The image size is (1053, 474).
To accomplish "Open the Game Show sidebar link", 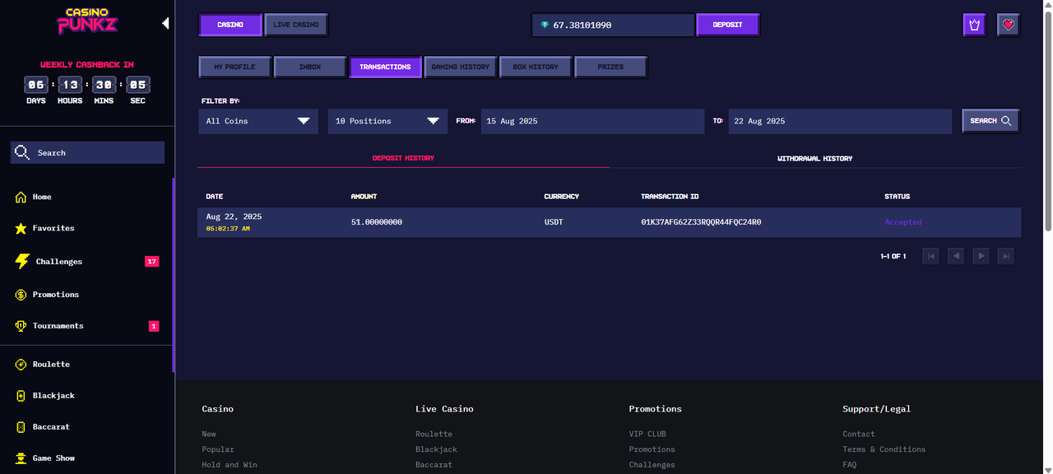I will 53,458.
